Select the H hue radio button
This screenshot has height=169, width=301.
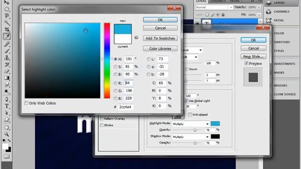115,59
